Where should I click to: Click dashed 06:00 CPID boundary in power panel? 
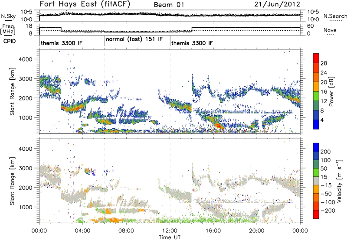coord(105,91)
